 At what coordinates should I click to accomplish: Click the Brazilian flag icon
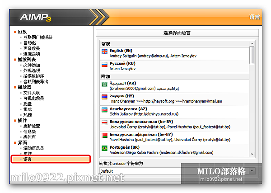[x=104, y=148]
